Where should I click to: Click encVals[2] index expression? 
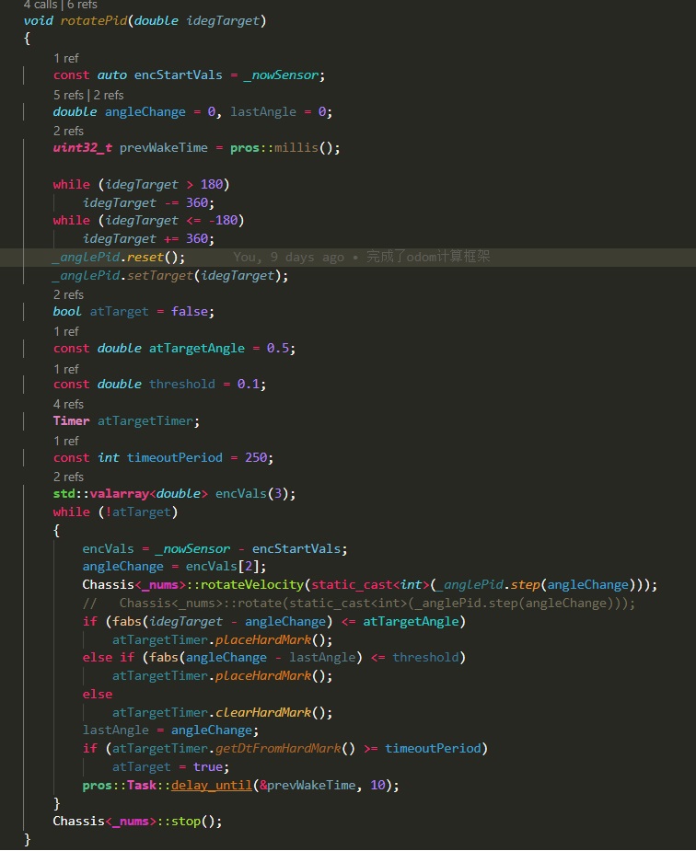tap(222, 567)
